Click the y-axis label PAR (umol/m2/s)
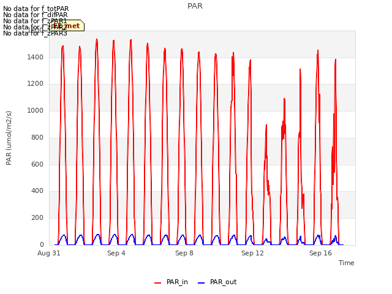The image size is (392, 294). click(9, 138)
